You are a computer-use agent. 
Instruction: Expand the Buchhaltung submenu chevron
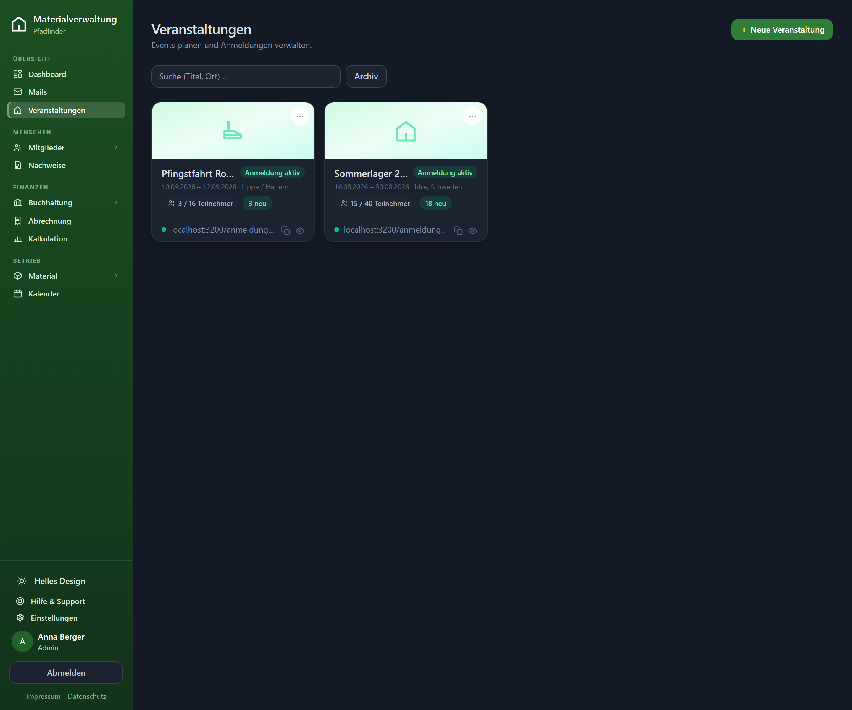tap(116, 202)
